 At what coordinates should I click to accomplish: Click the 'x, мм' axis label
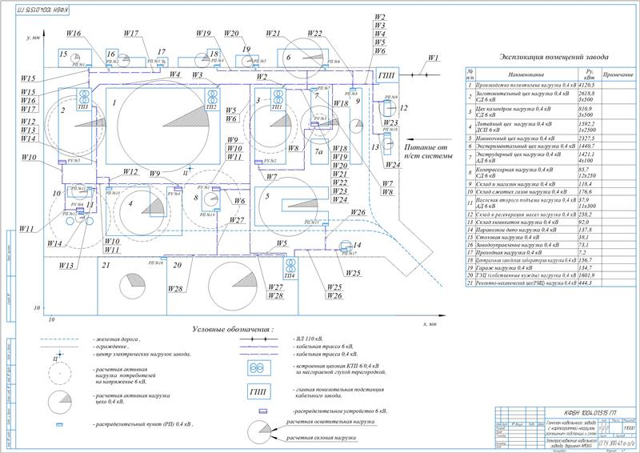tap(430, 323)
